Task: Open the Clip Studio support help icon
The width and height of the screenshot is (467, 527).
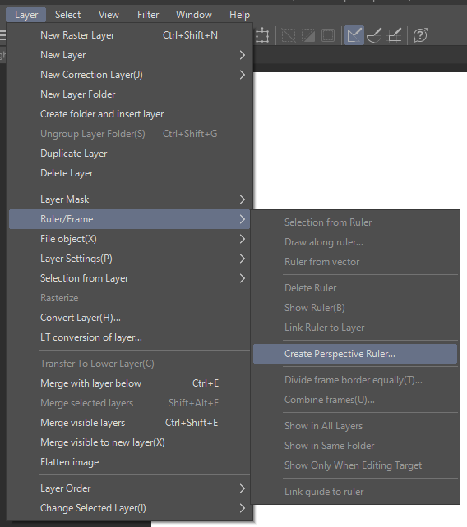Action: point(420,35)
